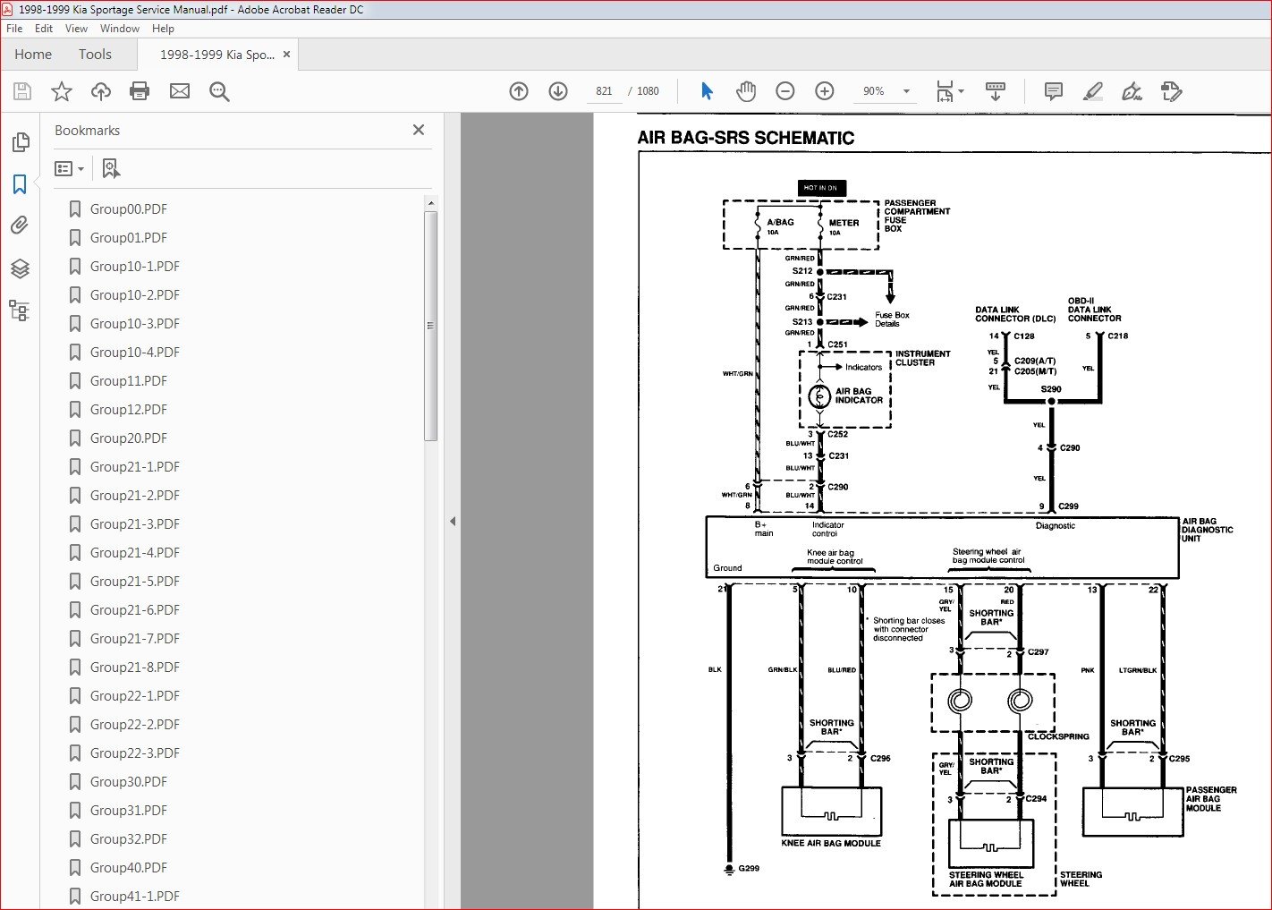Screen dimensions: 1272x910
Task: Click the page number field 821
Action: point(604,91)
